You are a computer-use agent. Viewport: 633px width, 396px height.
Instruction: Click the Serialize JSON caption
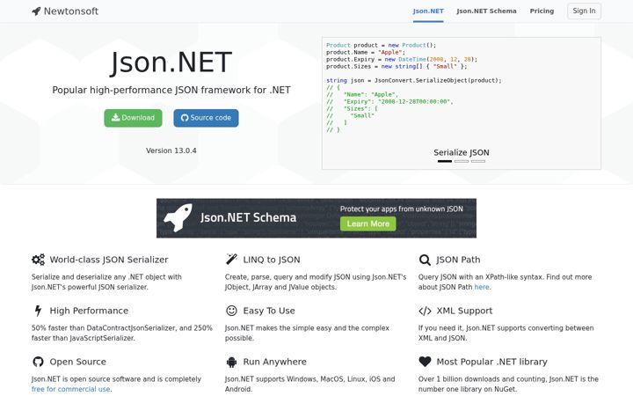tap(462, 153)
